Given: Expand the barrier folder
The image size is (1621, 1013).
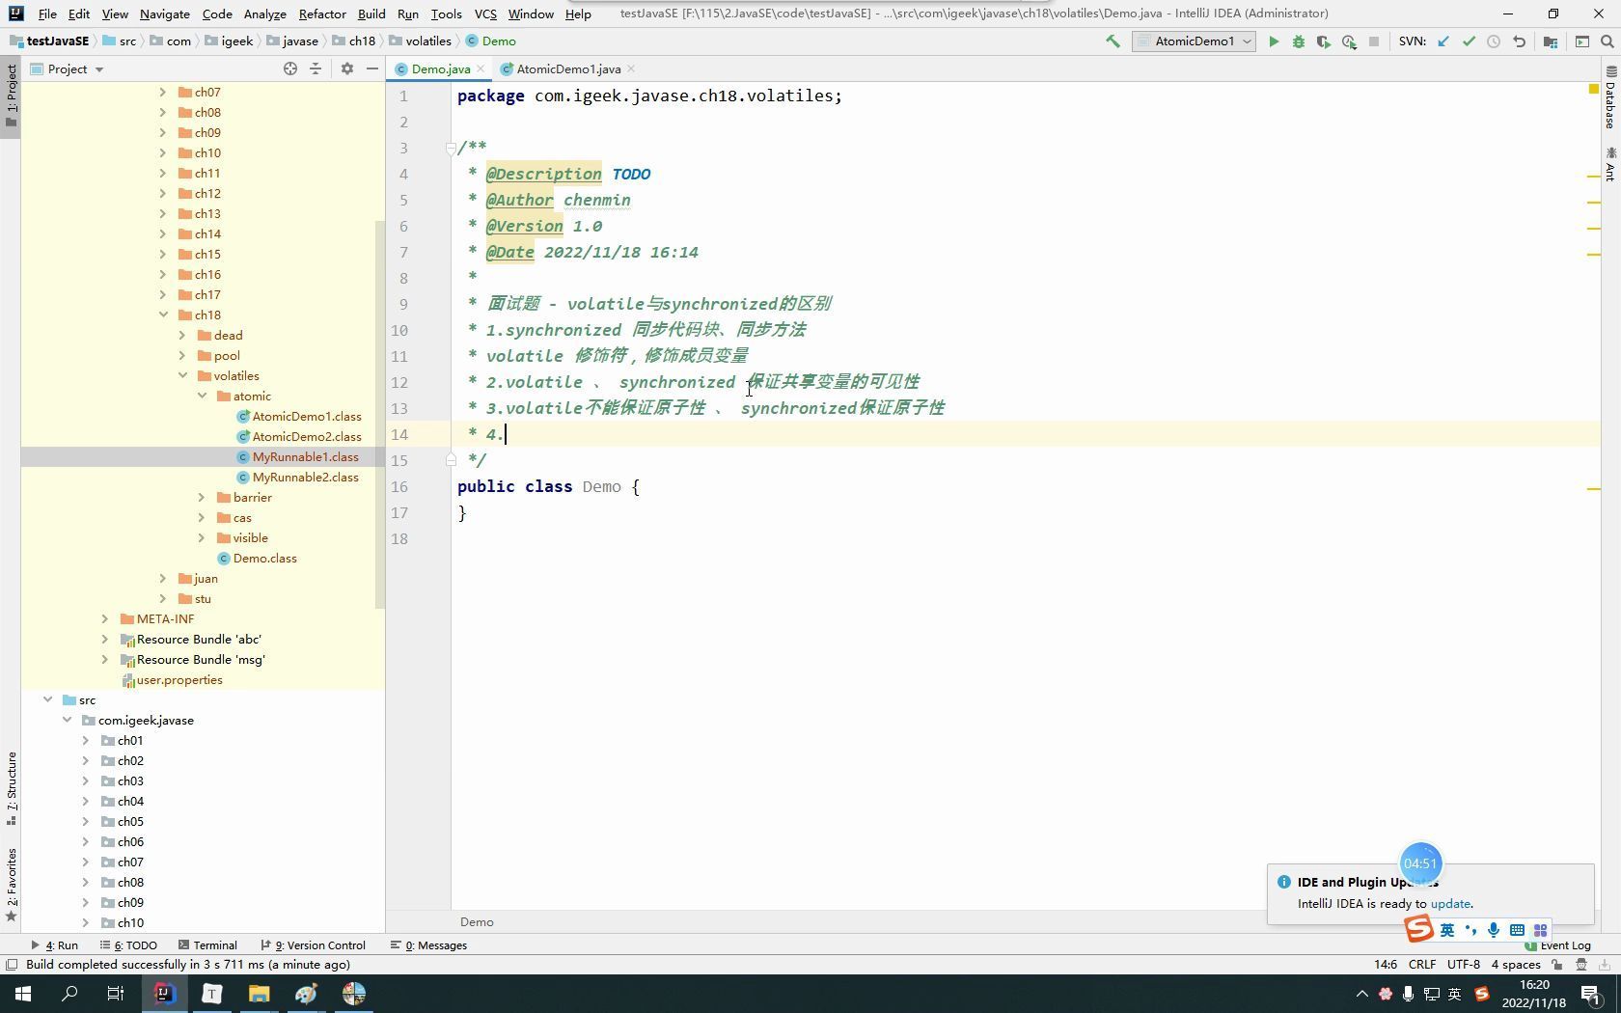Looking at the screenshot, I should [202, 497].
